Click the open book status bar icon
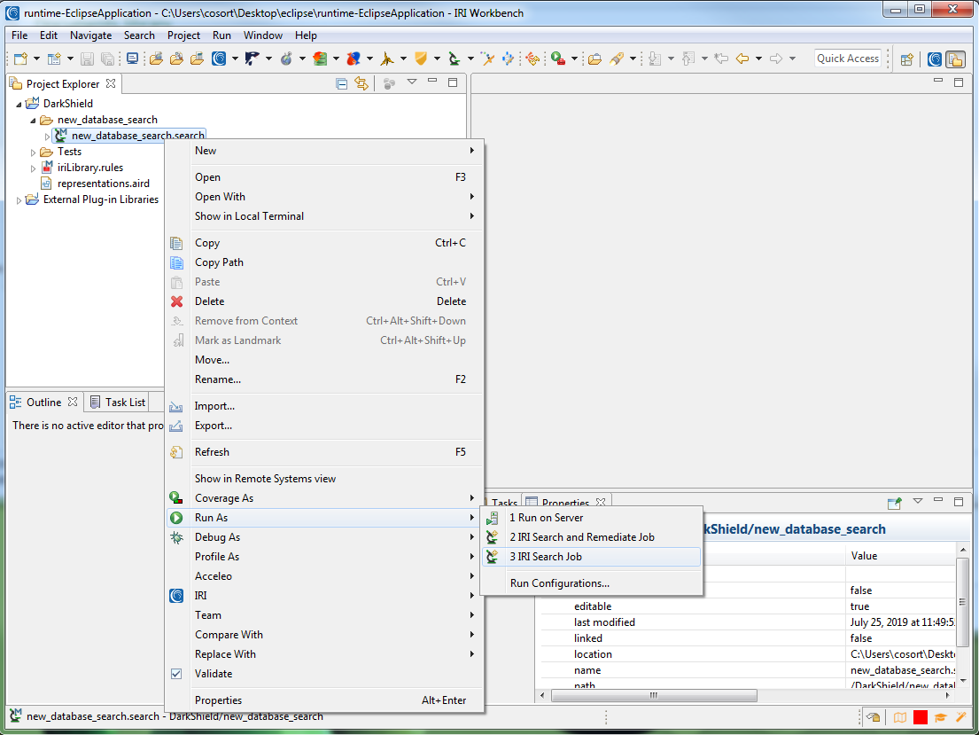Screen dimensions: 979x735 900,717
